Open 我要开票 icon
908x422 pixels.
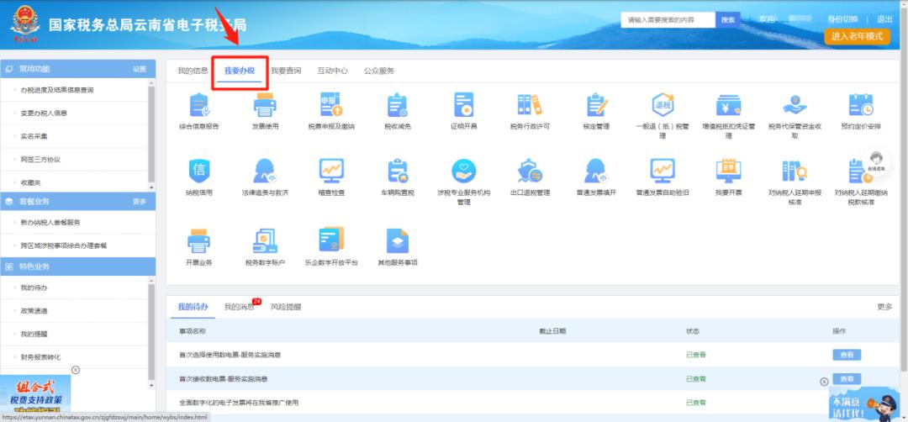(x=728, y=171)
